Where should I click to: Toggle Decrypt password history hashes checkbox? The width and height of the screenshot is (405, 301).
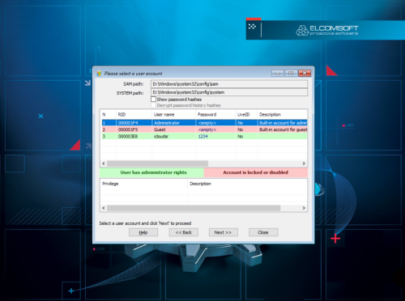pyautogui.click(x=153, y=105)
